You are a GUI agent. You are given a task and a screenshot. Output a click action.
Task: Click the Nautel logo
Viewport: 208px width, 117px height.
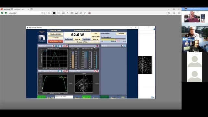(42, 37)
